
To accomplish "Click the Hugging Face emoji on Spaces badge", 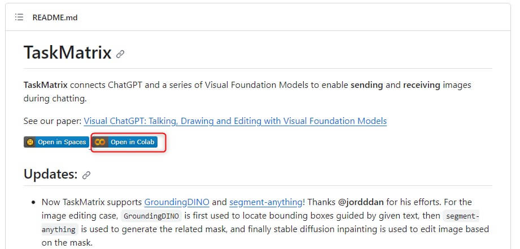I will 30,142.
